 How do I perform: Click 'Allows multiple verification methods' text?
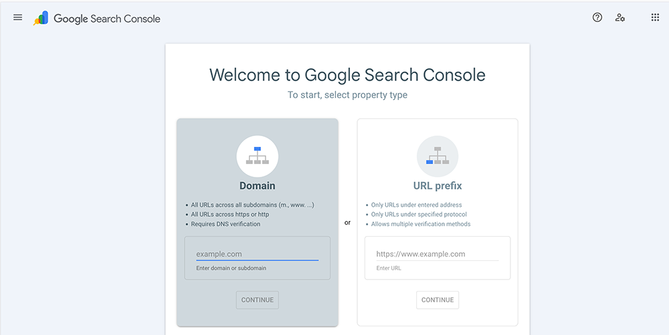(x=421, y=224)
